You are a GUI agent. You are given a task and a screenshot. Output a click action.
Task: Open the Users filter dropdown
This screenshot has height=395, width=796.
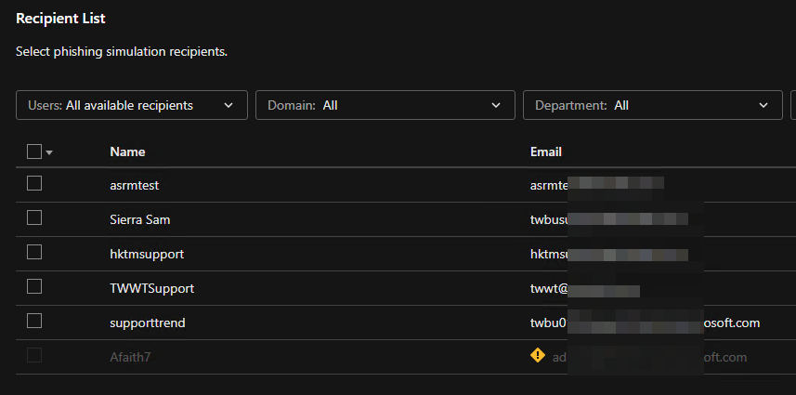click(x=132, y=105)
